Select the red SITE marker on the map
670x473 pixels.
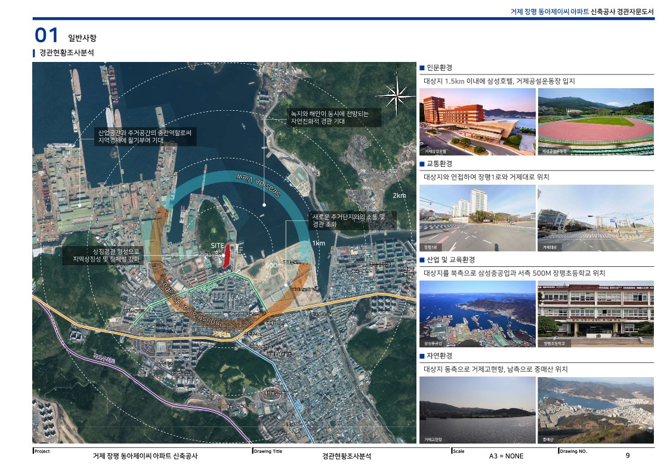point(227,257)
